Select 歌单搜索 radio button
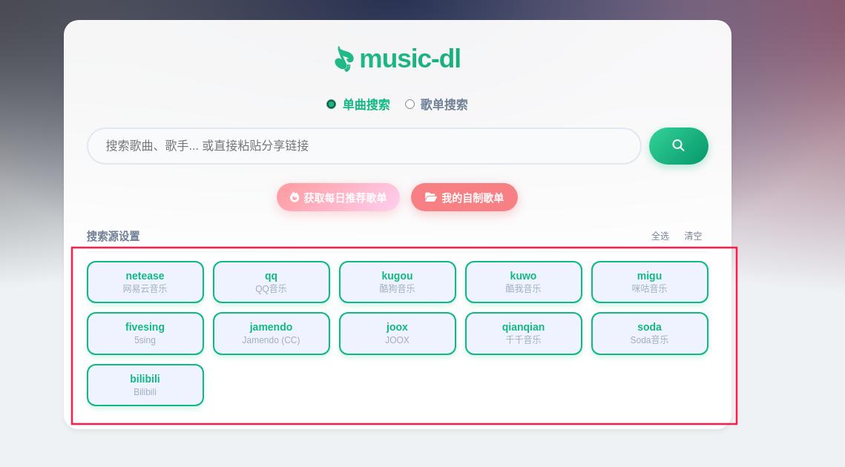The height and width of the screenshot is (467, 845). click(x=410, y=105)
